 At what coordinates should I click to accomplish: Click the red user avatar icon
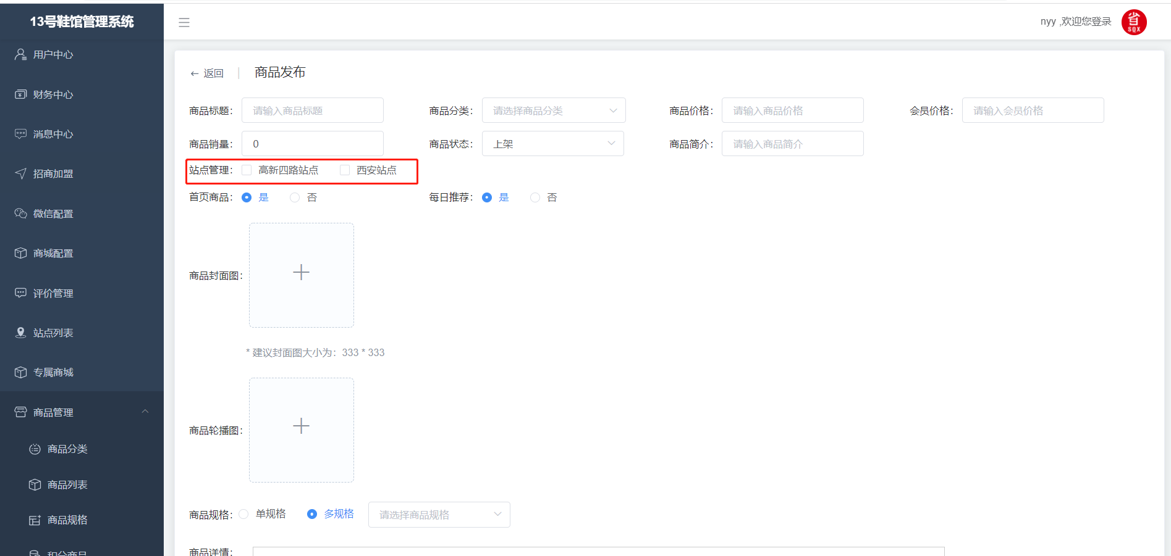coord(1133,22)
